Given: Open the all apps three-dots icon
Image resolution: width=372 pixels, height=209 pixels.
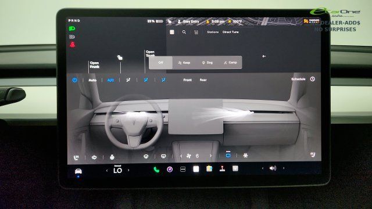Looking at the screenshot, I should click(183, 170).
